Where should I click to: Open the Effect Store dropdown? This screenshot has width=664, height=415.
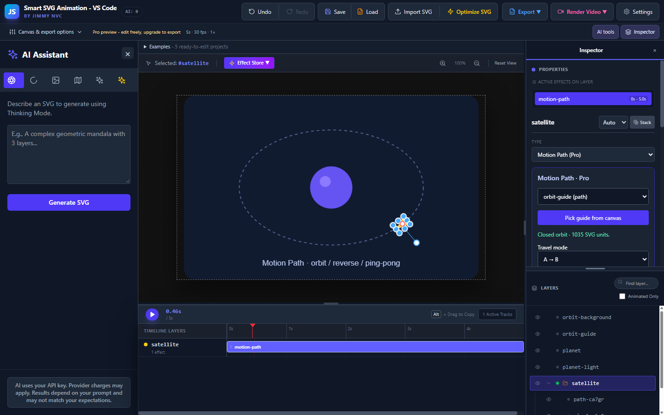249,63
